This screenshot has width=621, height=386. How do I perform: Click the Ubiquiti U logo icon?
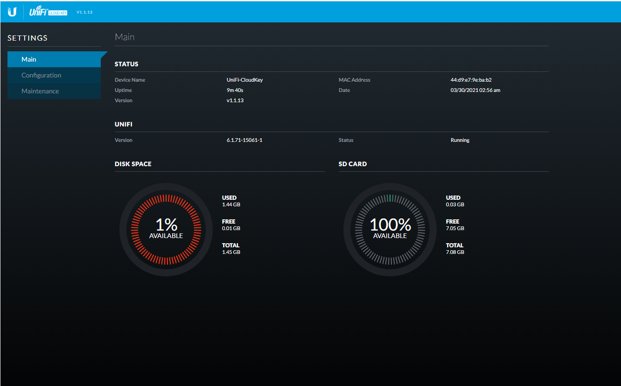pyautogui.click(x=12, y=12)
